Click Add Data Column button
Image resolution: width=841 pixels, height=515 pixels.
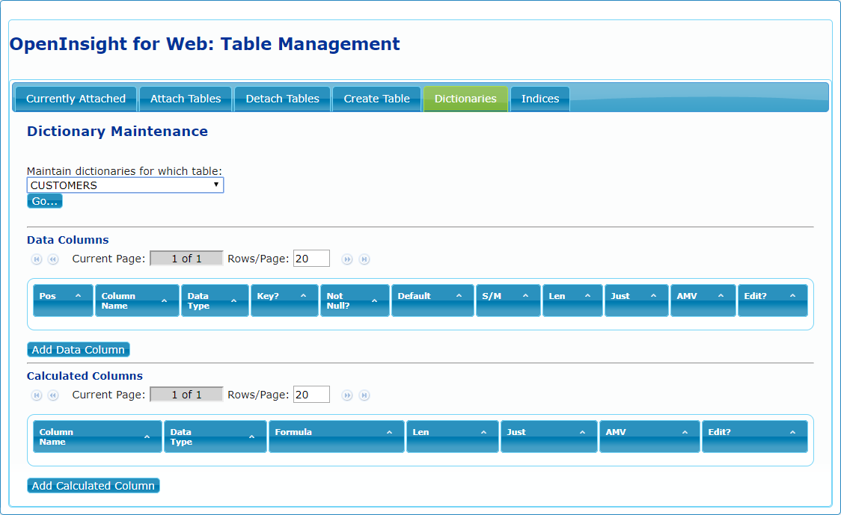coord(79,349)
